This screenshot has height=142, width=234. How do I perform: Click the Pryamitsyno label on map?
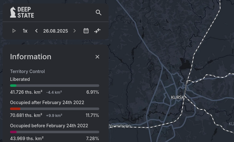(x=120, y=126)
